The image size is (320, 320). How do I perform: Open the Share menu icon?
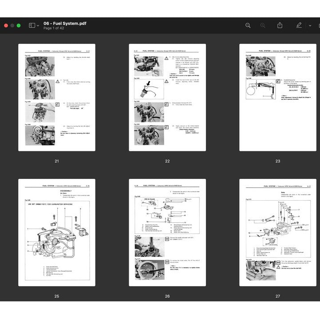click(280, 25)
